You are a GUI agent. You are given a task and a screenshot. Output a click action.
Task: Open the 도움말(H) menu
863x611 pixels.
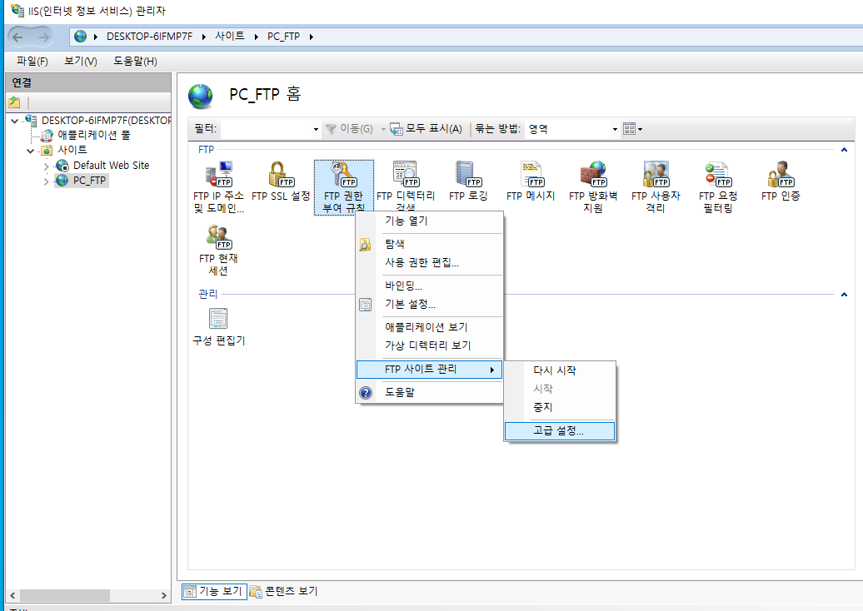[136, 61]
